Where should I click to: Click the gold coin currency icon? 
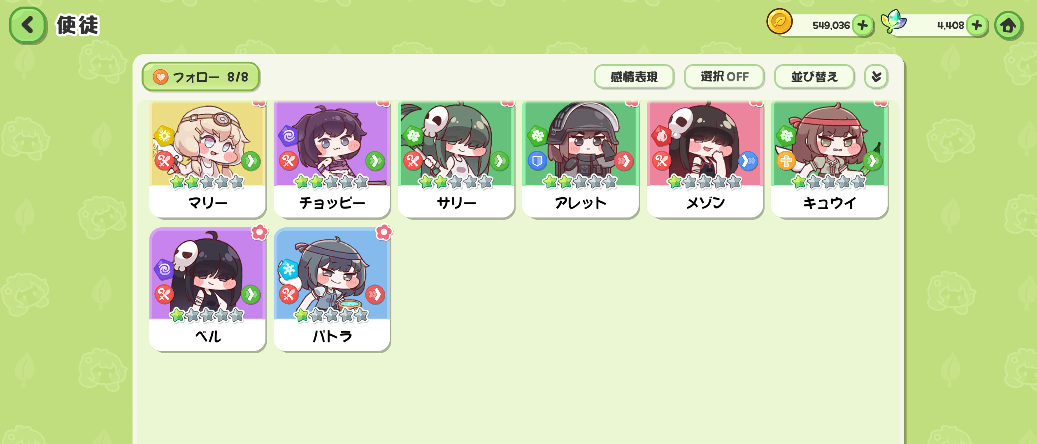click(x=779, y=22)
